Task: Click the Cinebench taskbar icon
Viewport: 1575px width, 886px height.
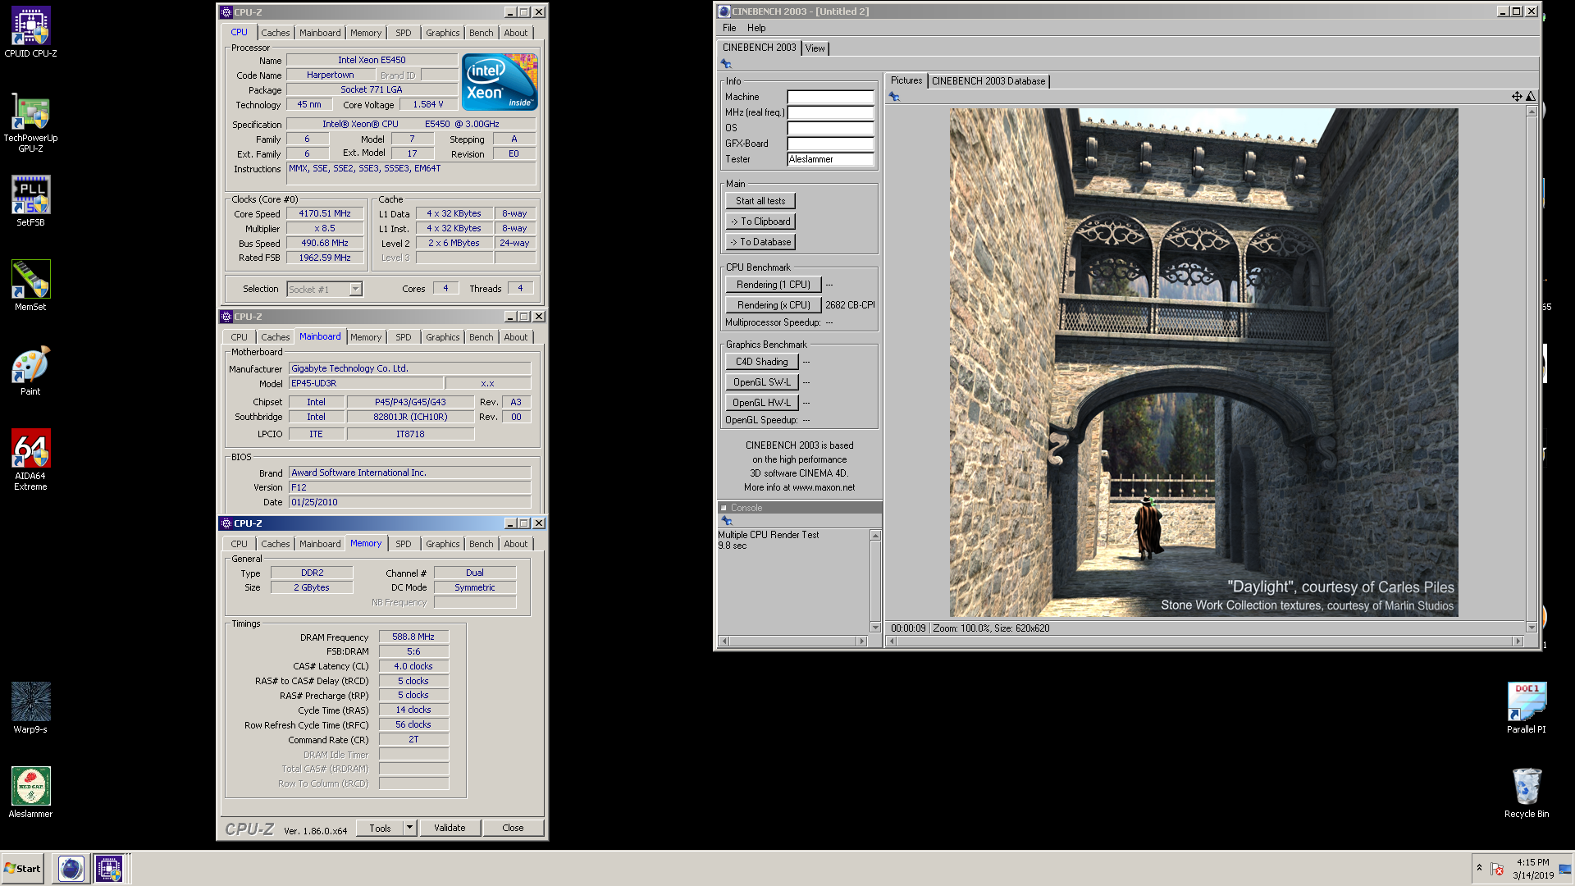Action: (71, 868)
